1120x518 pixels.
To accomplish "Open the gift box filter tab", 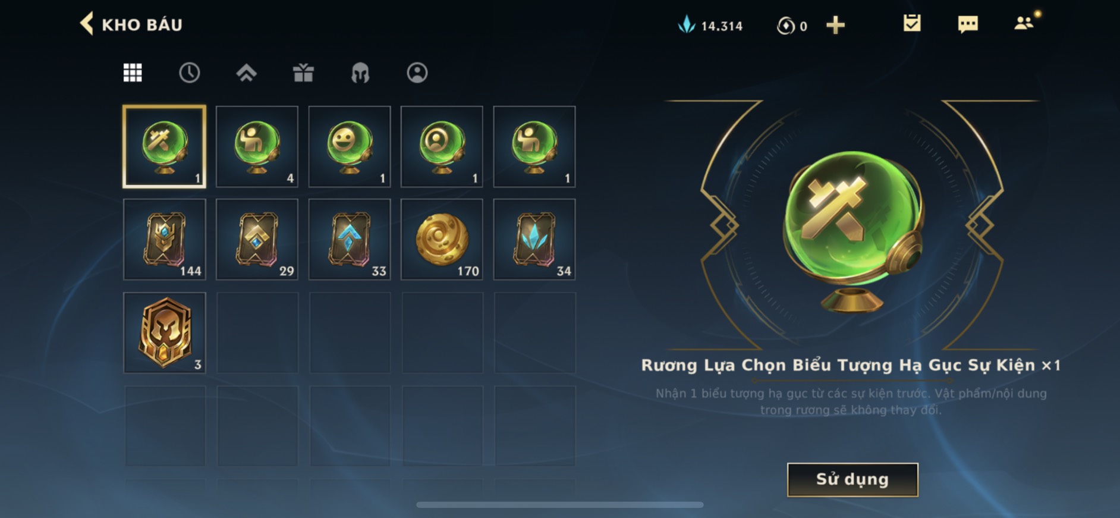I will pos(303,73).
